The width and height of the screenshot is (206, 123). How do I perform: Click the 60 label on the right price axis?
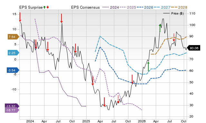click(192, 71)
